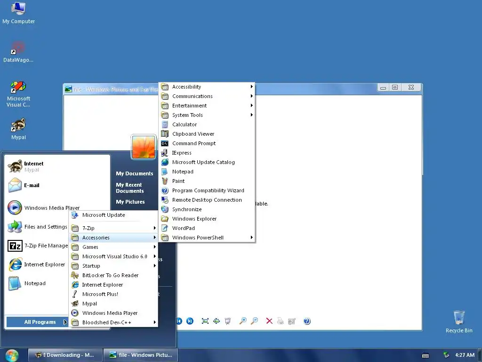Expand Entertainment submenu
Image resolution: width=482 pixels, height=362 pixels.
[207, 106]
